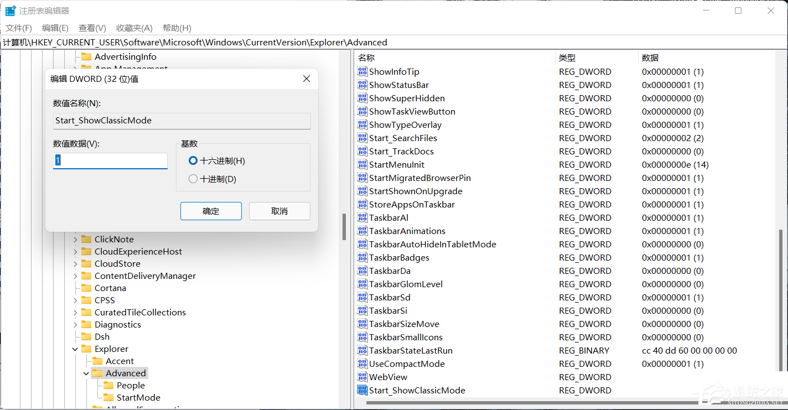Click the registry path address bar
The height and width of the screenshot is (410, 788).
click(x=393, y=42)
